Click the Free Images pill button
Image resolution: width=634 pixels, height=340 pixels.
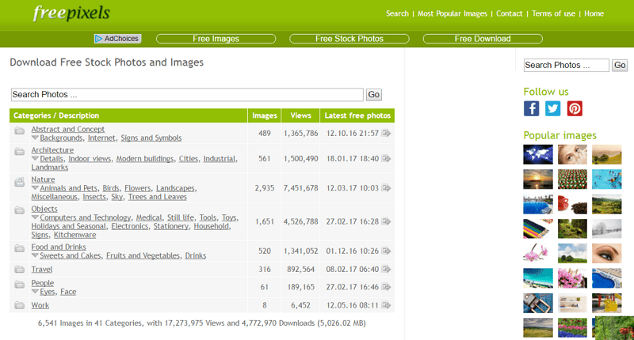216,39
